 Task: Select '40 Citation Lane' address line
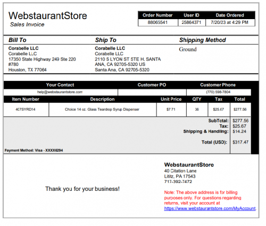180,171
